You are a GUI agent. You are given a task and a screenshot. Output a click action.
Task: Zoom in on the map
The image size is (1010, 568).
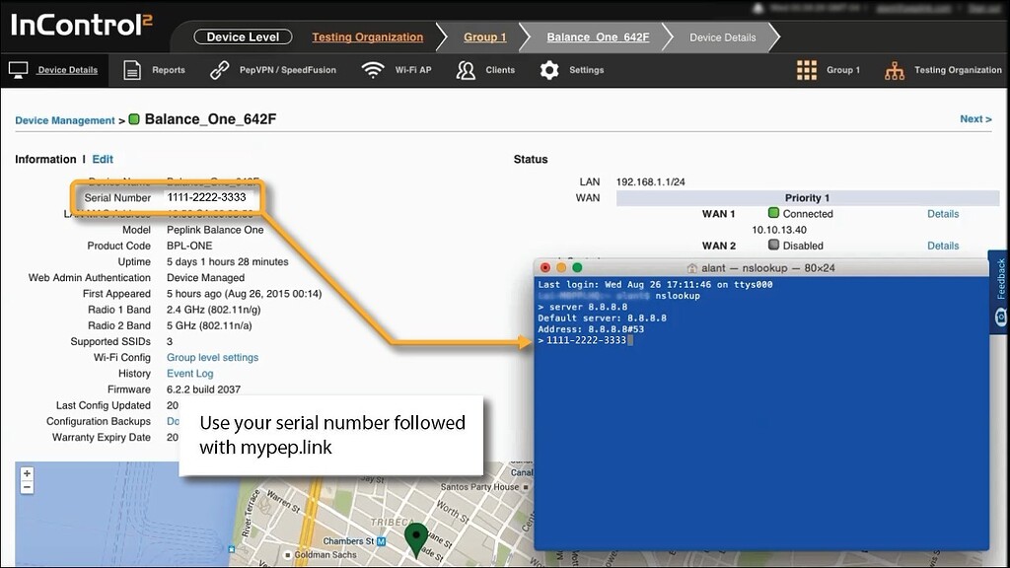click(27, 473)
